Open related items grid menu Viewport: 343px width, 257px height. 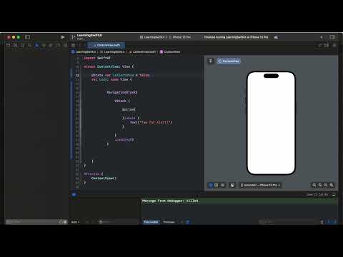73,45
